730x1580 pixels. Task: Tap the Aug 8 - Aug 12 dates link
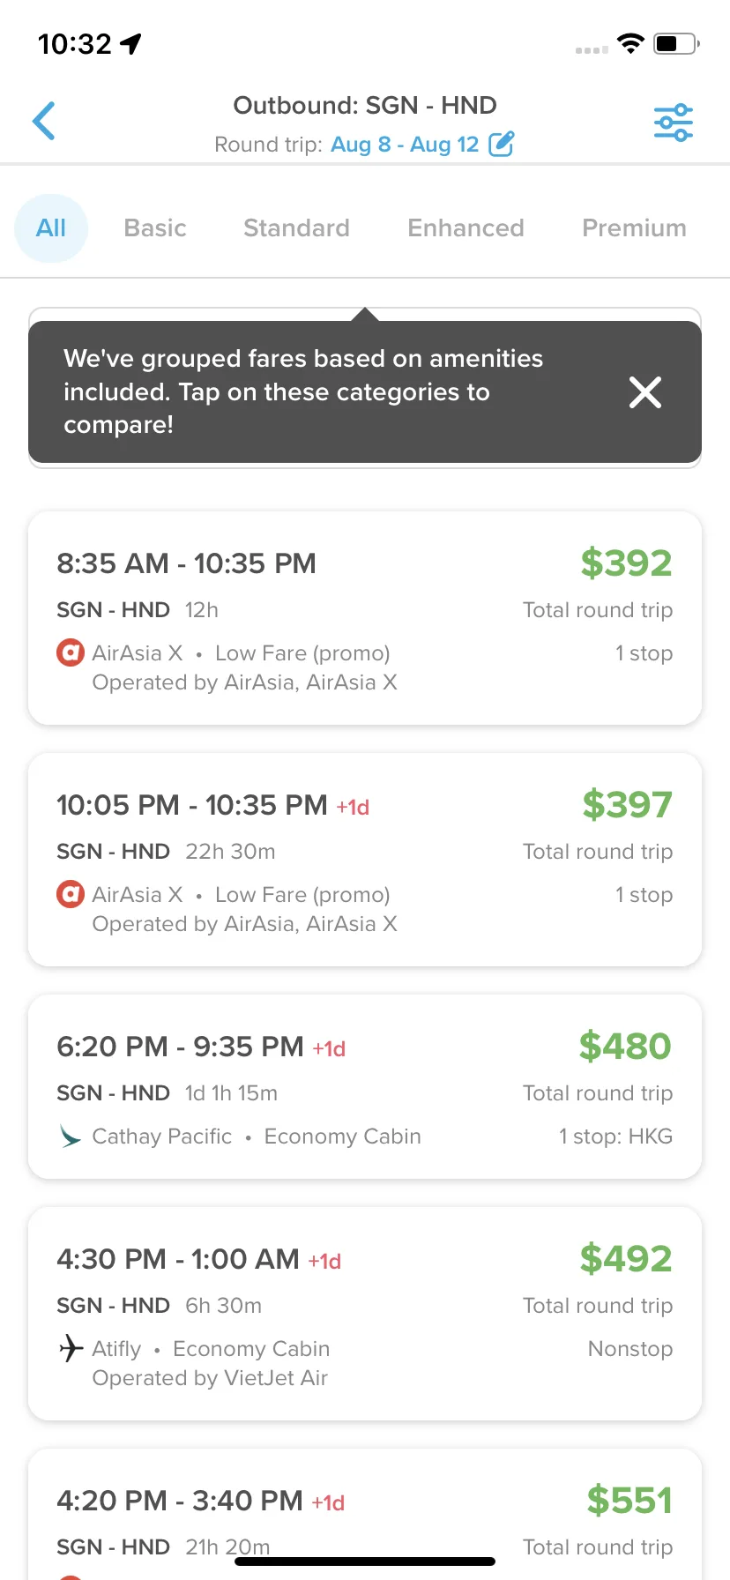(x=405, y=145)
